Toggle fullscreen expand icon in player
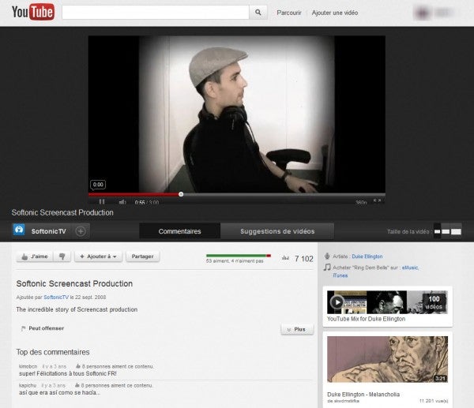 coord(377,200)
